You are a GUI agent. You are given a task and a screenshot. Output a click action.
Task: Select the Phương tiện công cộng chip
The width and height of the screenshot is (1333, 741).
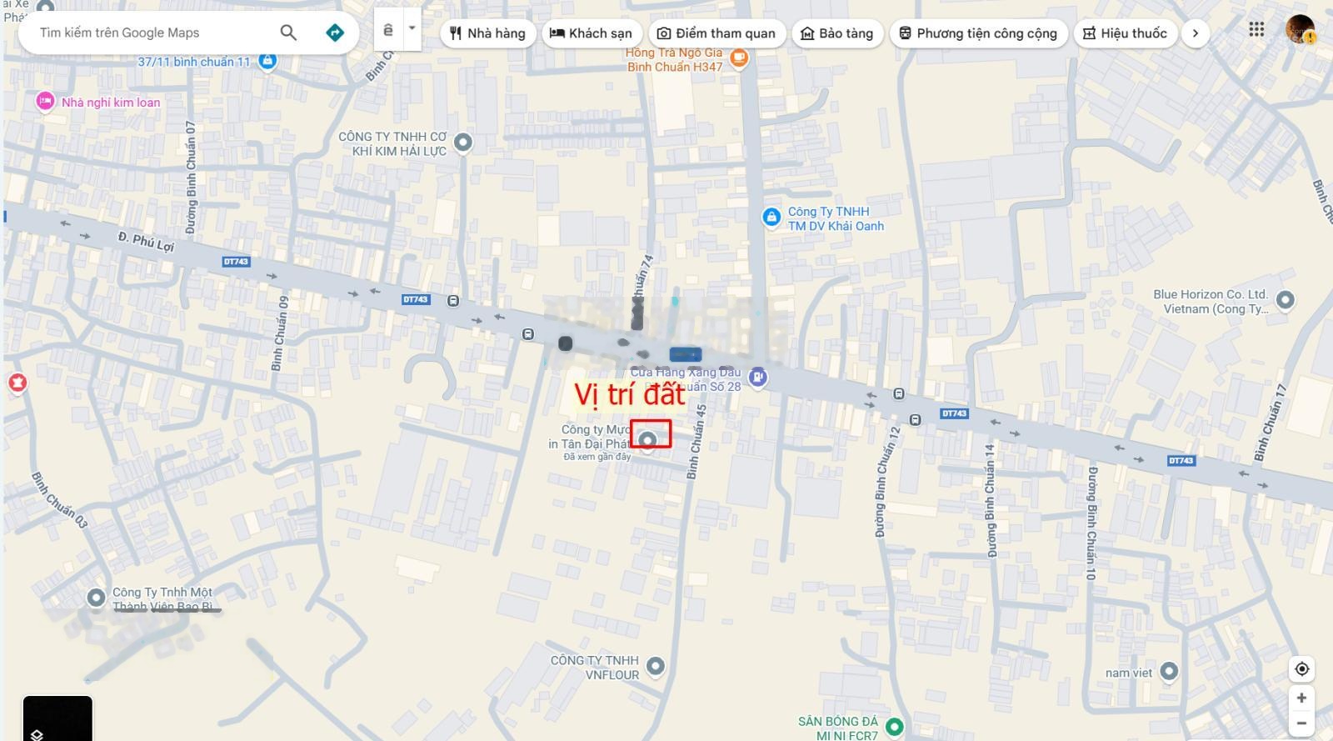978,33
